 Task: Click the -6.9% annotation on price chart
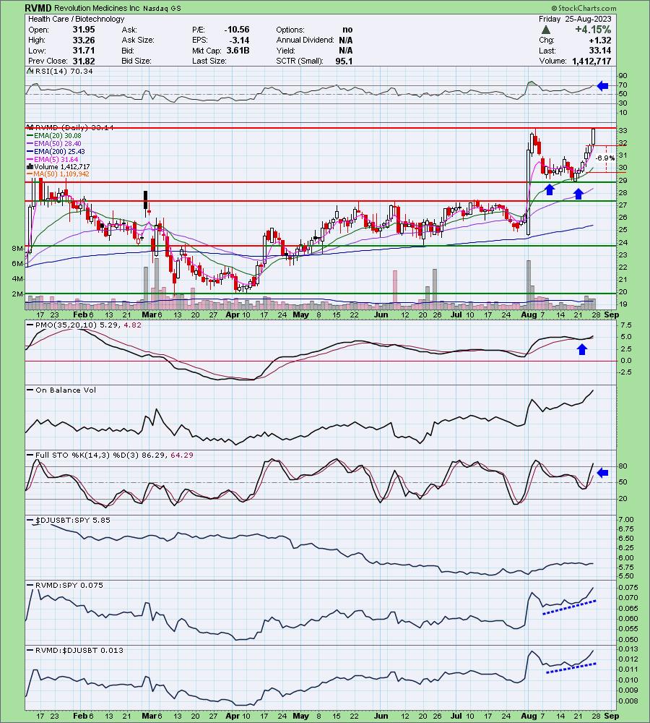(x=604, y=158)
